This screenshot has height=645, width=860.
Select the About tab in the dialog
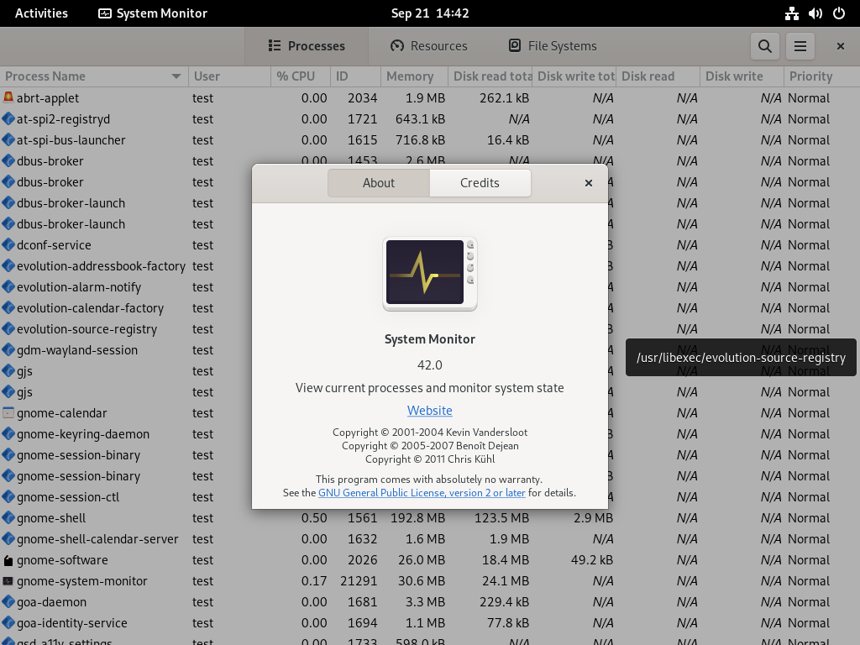[x=379, y=182]
